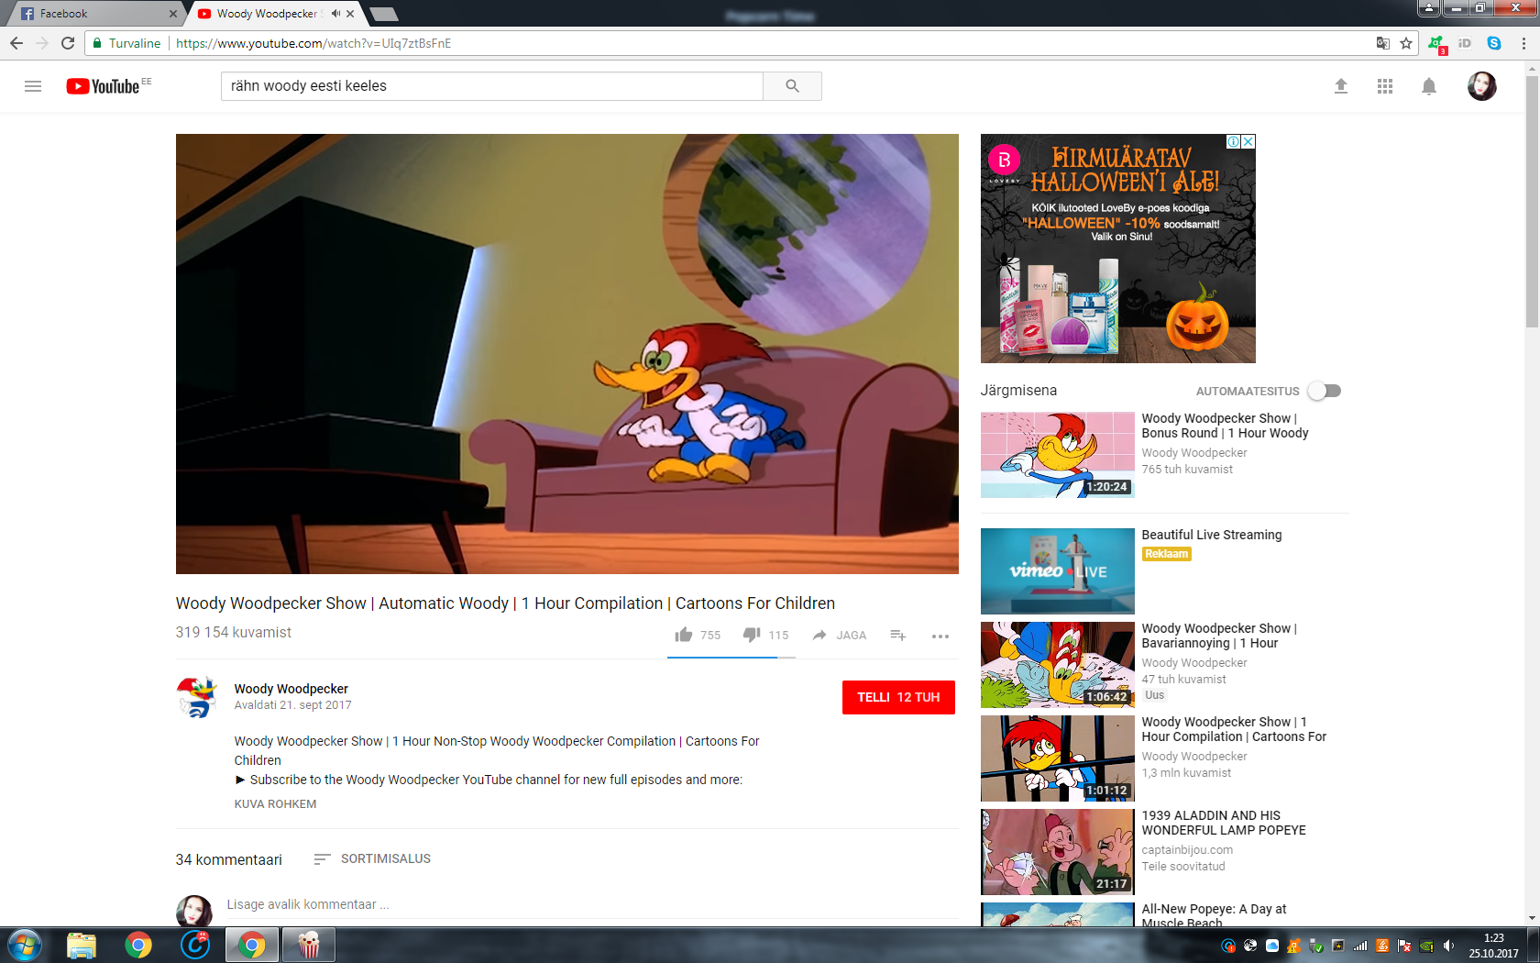1540x963 pixels.
Task: Toggle the AUTOMAATESITUS autoplay switch
Action: click(1325, 391)
